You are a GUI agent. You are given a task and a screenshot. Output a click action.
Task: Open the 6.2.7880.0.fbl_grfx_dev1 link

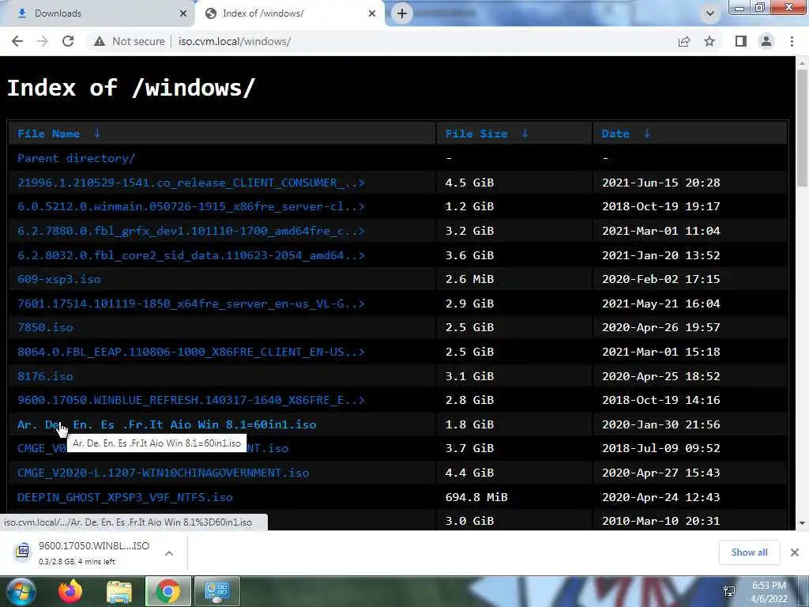point(191,231)
